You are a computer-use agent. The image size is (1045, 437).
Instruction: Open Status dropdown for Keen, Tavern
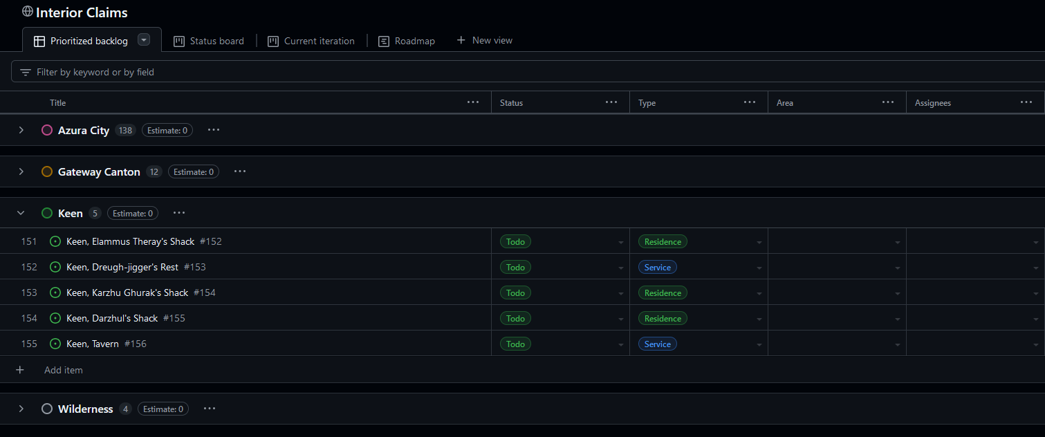tap(621, 344)
